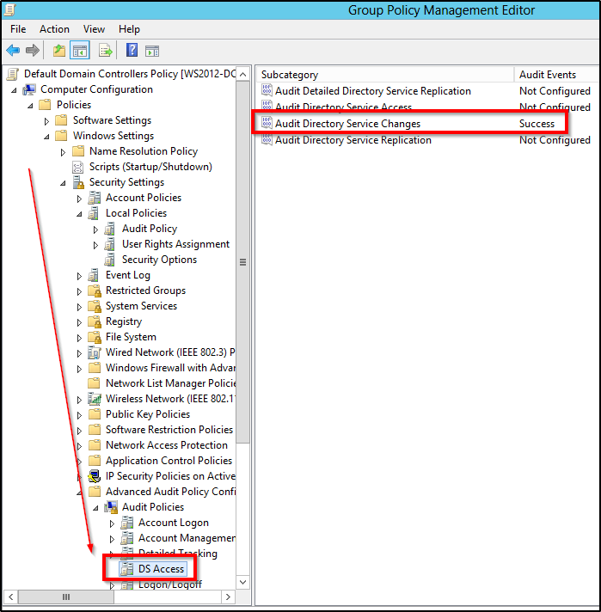Open Help via the question mark icon

pos(132,51)
